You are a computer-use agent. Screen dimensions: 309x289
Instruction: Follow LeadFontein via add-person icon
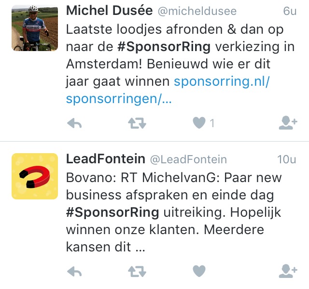point(288,271)
